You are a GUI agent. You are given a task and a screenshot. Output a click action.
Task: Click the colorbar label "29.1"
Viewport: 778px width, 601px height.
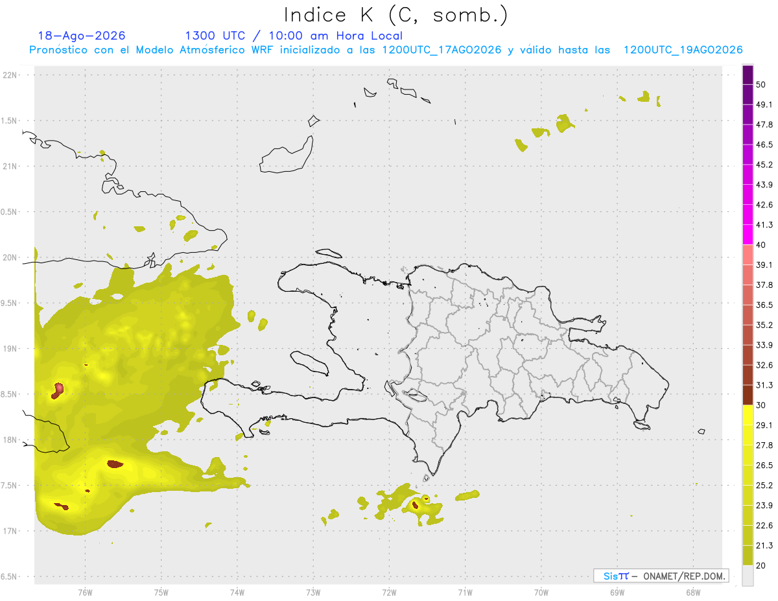tap(764, 426)
